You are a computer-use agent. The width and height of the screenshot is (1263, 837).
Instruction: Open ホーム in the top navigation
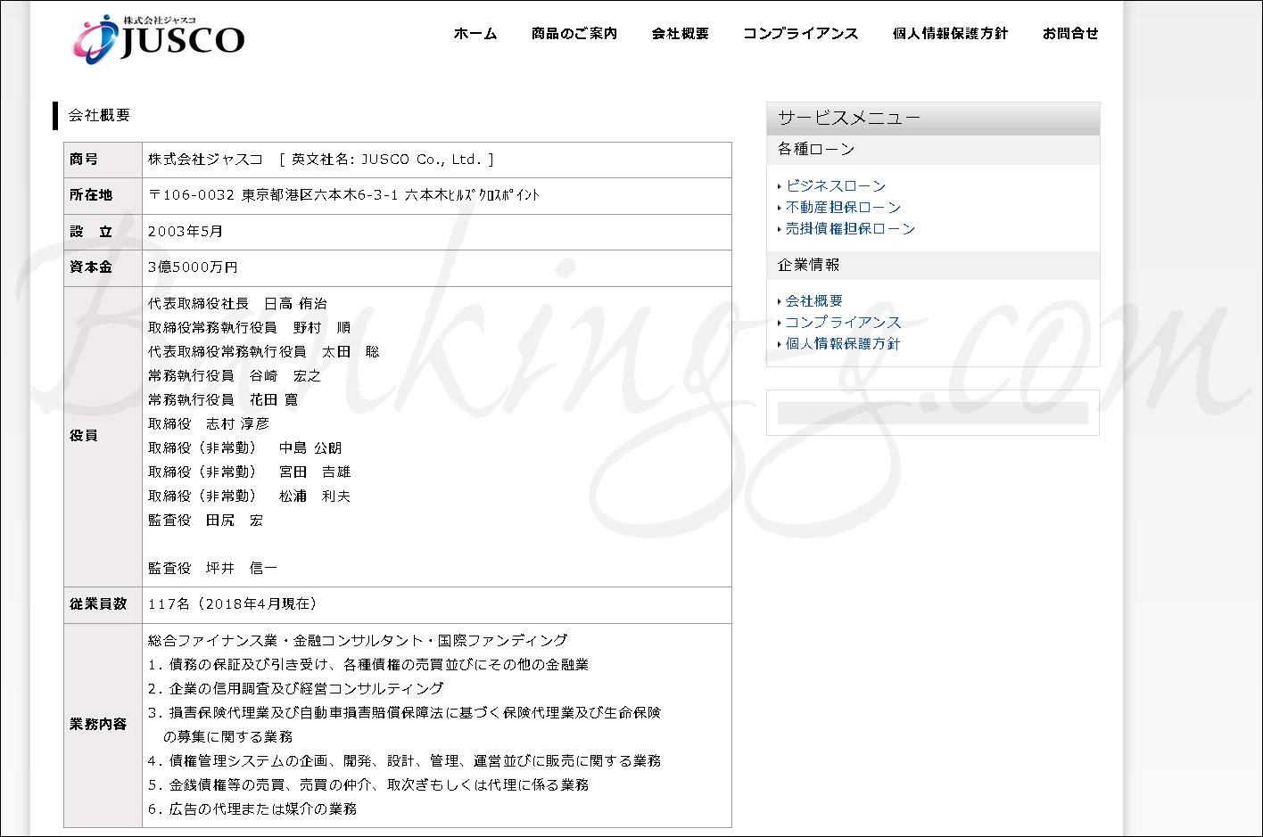click(x=475, y=34)
